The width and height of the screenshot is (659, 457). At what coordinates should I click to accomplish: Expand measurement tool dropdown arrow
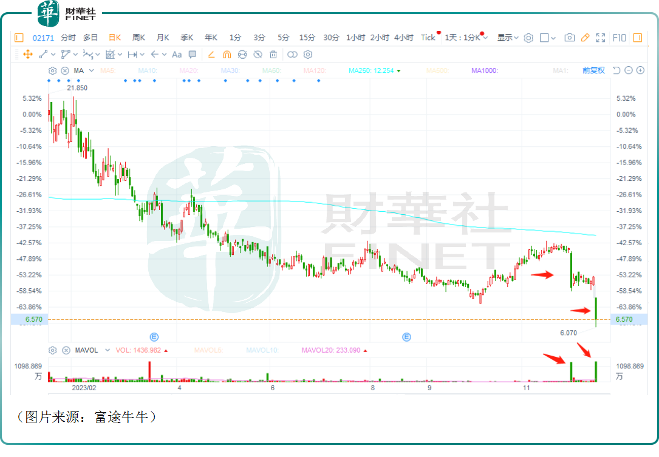[x=120, y=54]
